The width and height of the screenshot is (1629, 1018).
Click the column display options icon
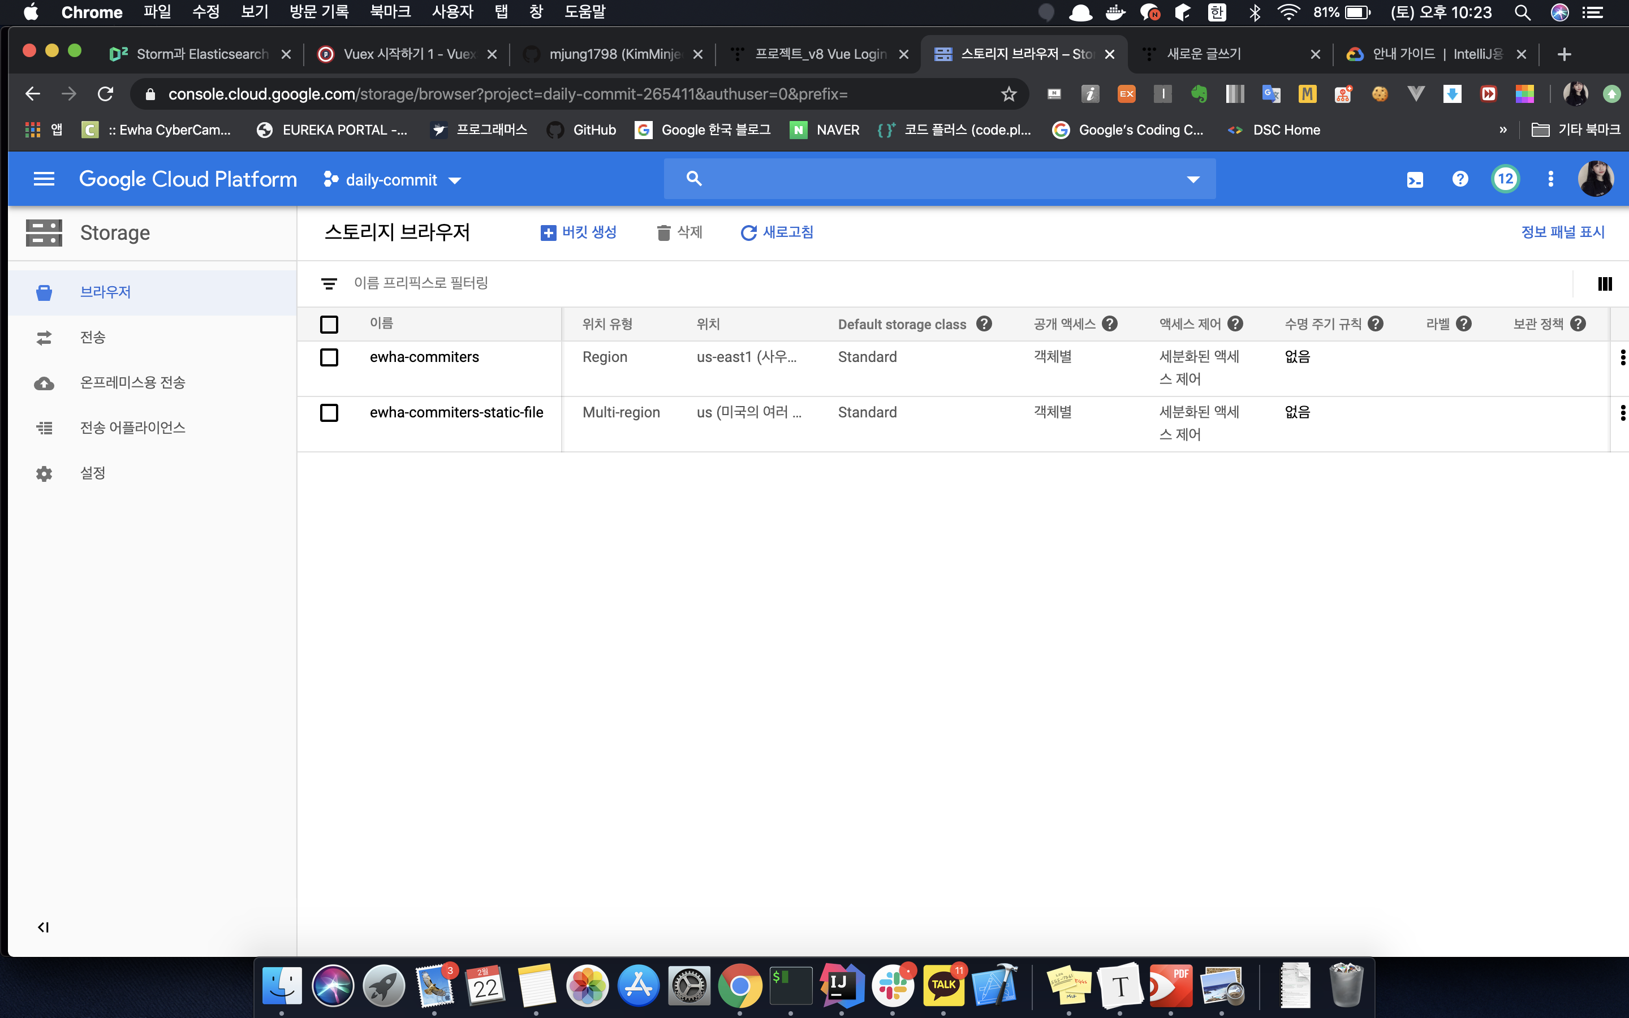[1605, 284]
